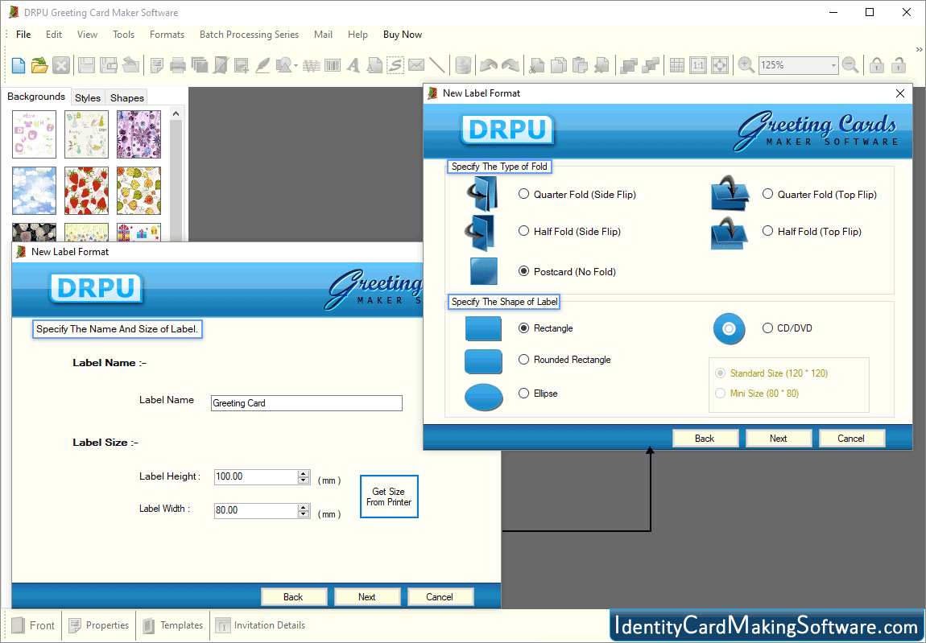Choose Rectangle label shape

[524, 328]
